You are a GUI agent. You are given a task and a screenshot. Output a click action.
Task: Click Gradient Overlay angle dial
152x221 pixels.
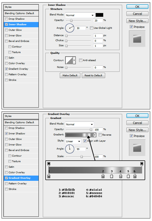coord(70,149)
